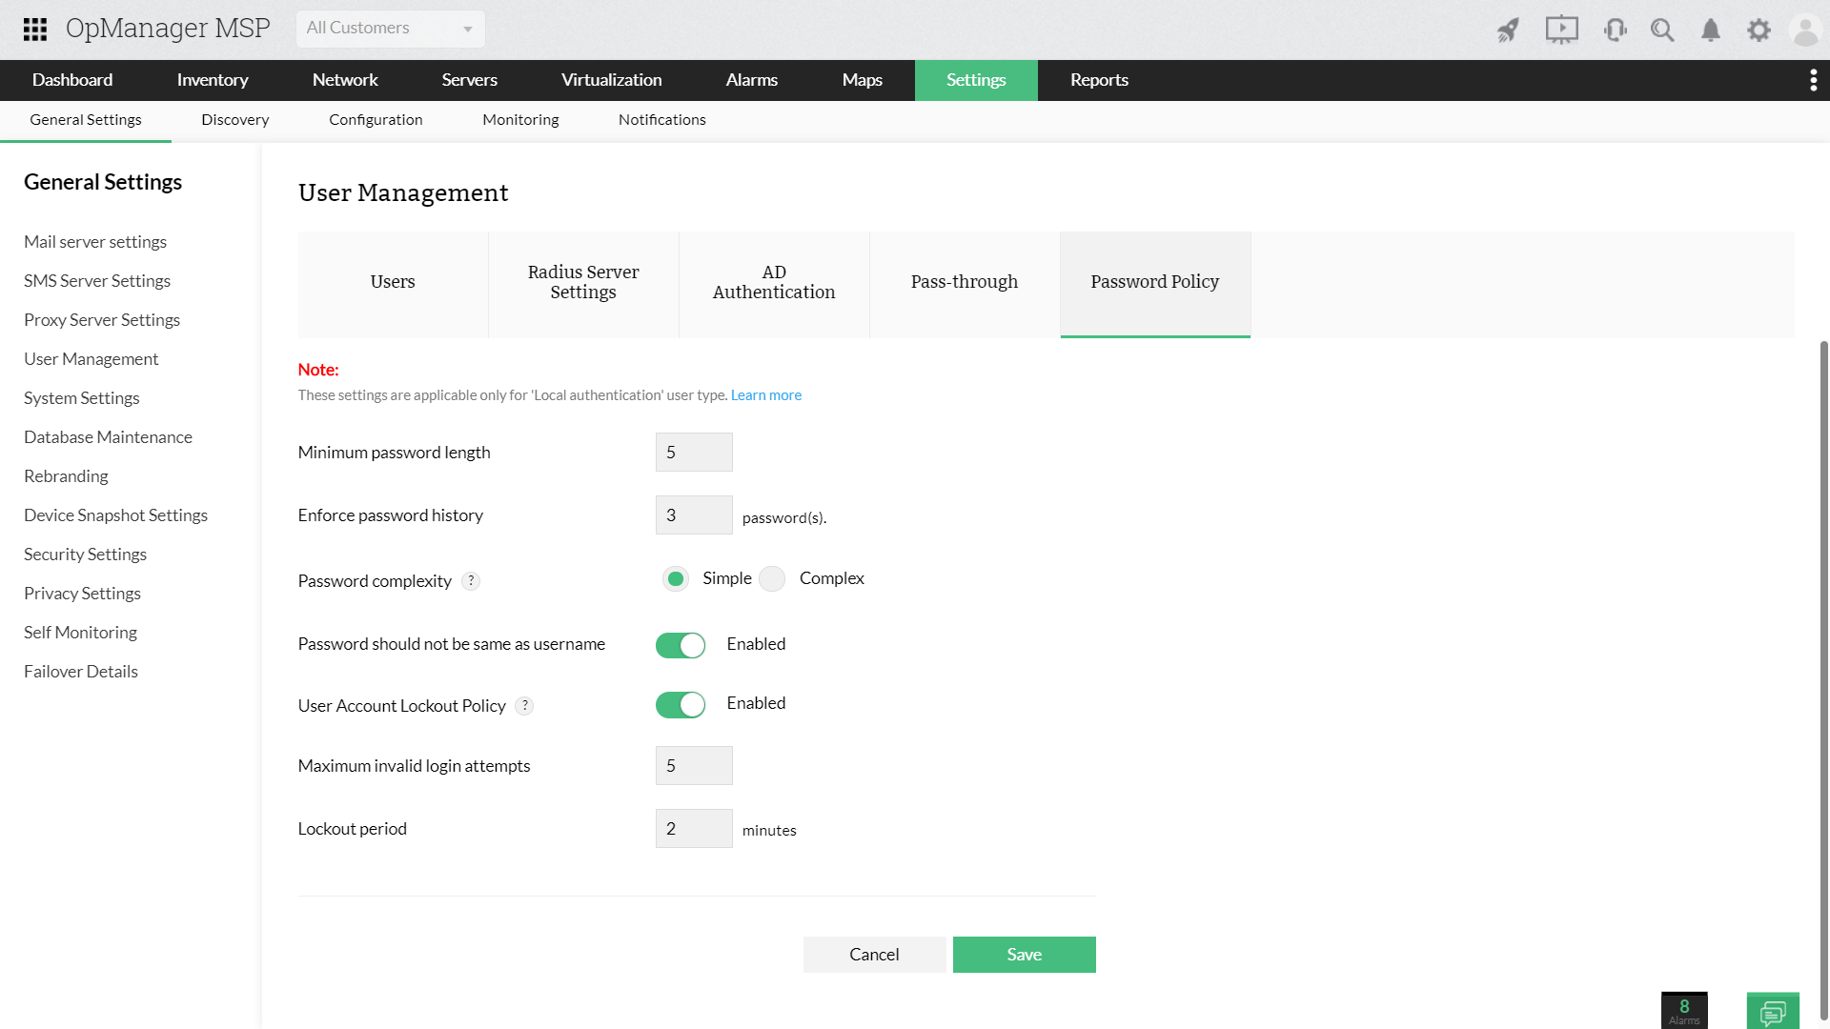Follow the Learn more link

pos(765,395)
